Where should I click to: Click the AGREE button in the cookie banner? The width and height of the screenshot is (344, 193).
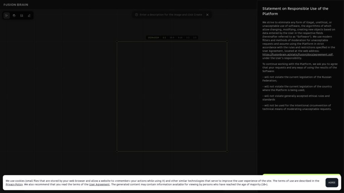coord(332,183)
